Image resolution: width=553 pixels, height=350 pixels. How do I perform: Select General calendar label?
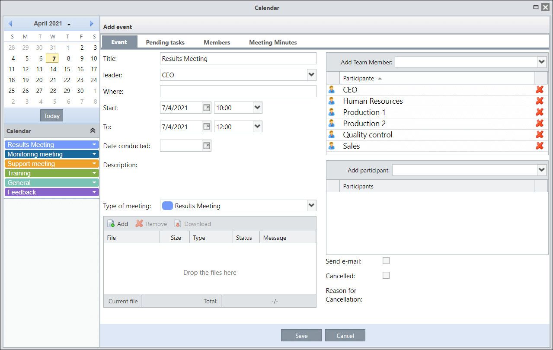tap(19, 183)
